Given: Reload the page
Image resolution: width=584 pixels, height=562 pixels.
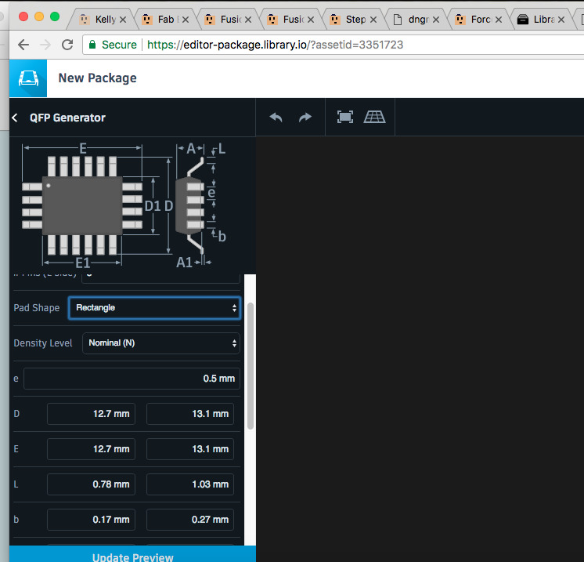Looking at the screenshot, I should tap(67, 45).
